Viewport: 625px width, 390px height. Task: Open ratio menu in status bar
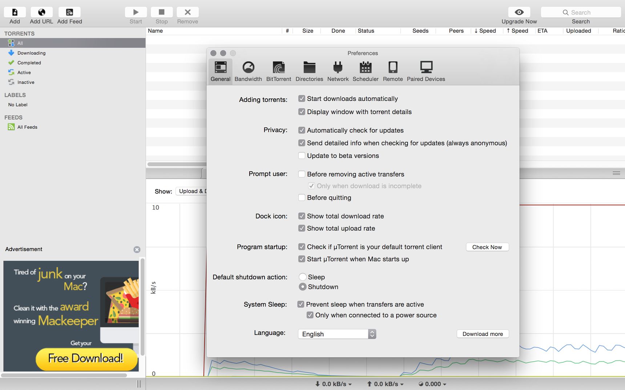(x=432, y=384)
